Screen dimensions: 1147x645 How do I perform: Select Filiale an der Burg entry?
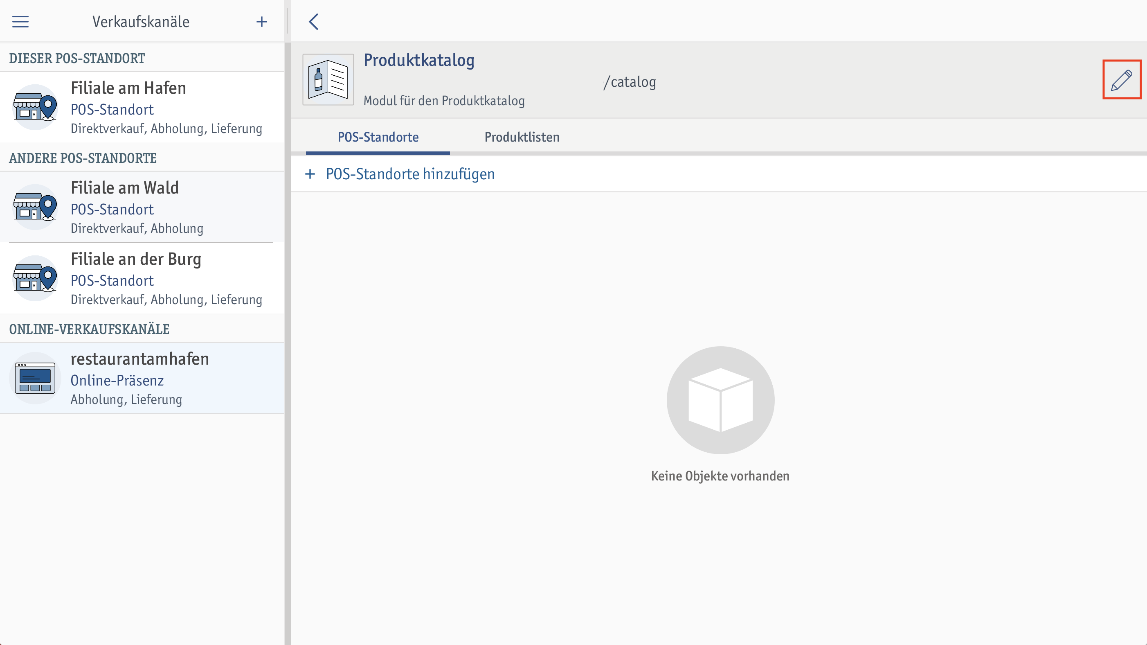pyautogui.click(x=142, y=278)
